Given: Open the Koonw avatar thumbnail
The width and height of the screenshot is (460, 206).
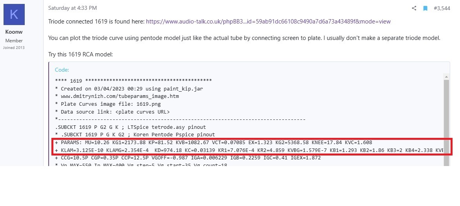Looking at the screenshot, I should click(x=14, y=14).
